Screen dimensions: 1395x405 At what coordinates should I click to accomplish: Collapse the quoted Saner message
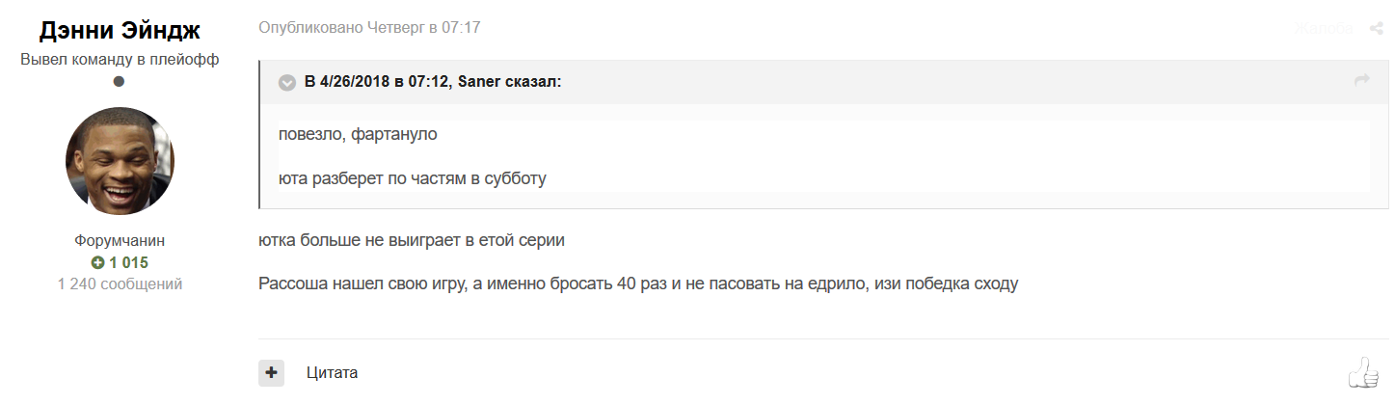(x=287, y=82)
